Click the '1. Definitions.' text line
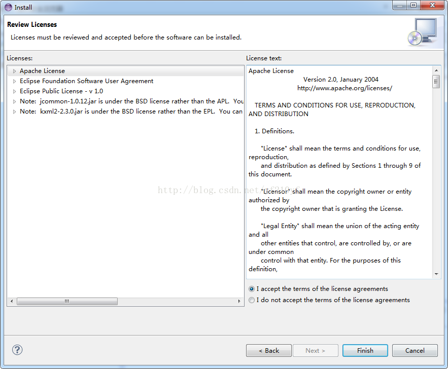 pos(274,131)
